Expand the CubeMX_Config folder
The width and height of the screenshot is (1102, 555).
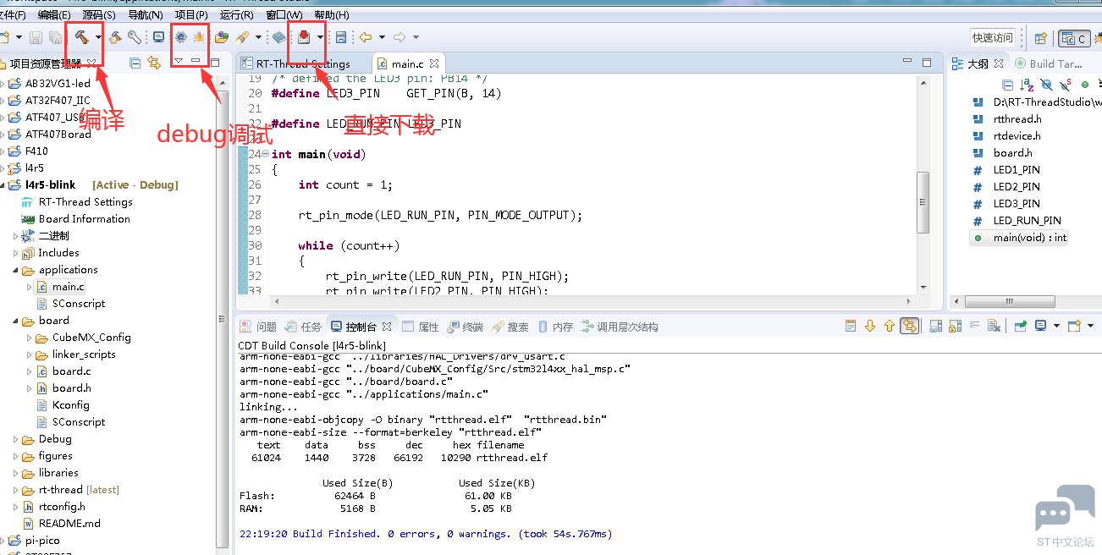pos(30,338)
